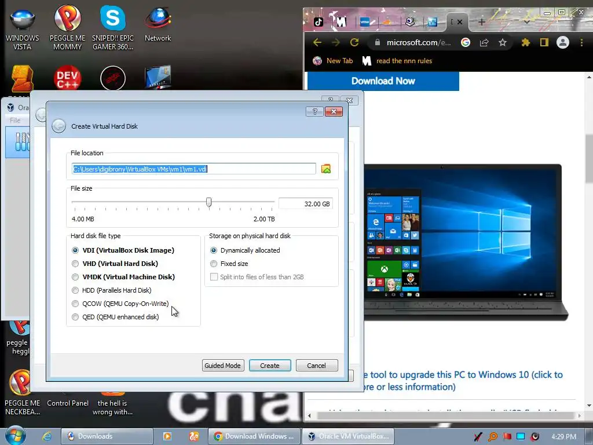Click the File location path field

tap(193, 169)
